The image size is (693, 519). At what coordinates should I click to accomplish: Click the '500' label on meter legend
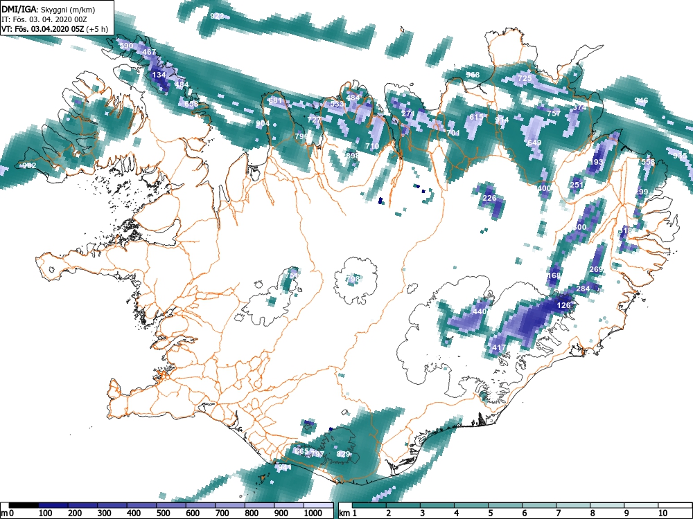[163, 513]
